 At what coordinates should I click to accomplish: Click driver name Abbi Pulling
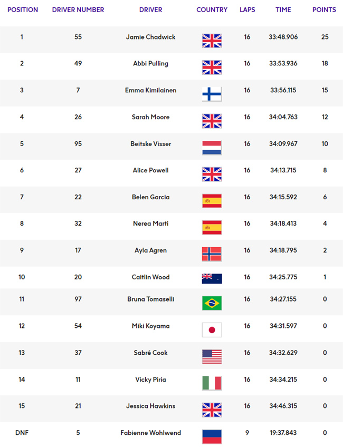point(151,64)
